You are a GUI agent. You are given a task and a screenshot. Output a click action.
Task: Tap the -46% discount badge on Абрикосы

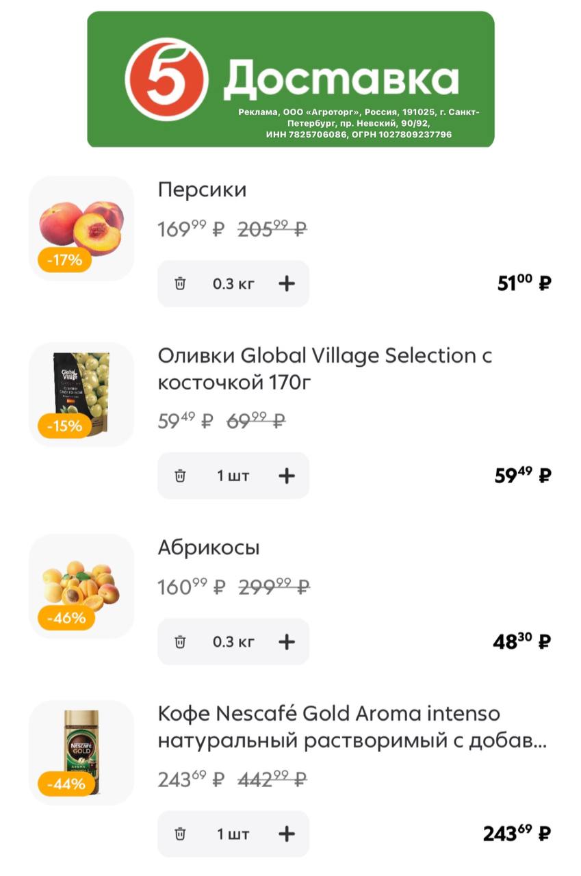[x=66, y=618]
